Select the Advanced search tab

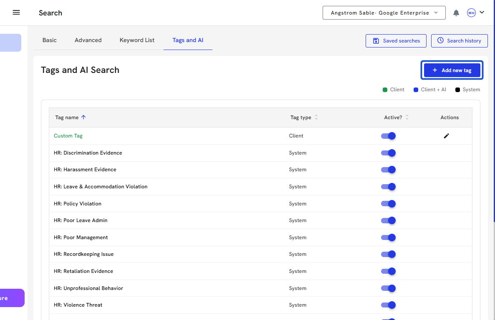pyautogui.click(x=88, y=40)
